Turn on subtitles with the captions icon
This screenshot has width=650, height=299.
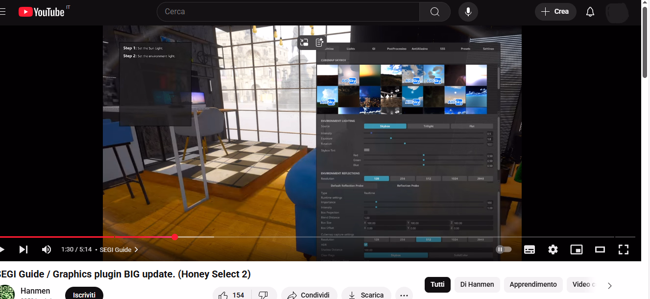tap(530, 249)
